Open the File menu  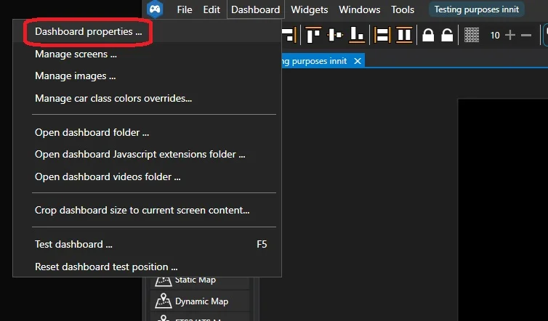pos(185,9)
